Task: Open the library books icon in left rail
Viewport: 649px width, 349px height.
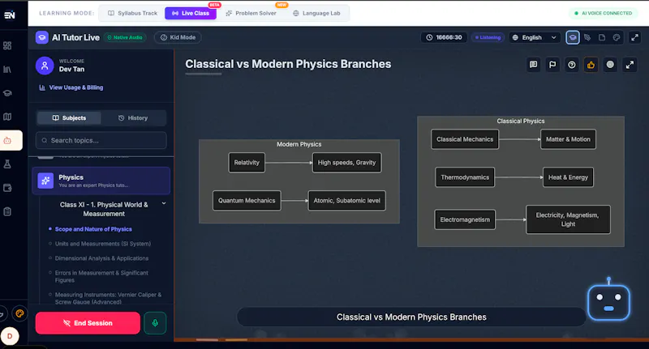Action: click(x=7, y=70)
